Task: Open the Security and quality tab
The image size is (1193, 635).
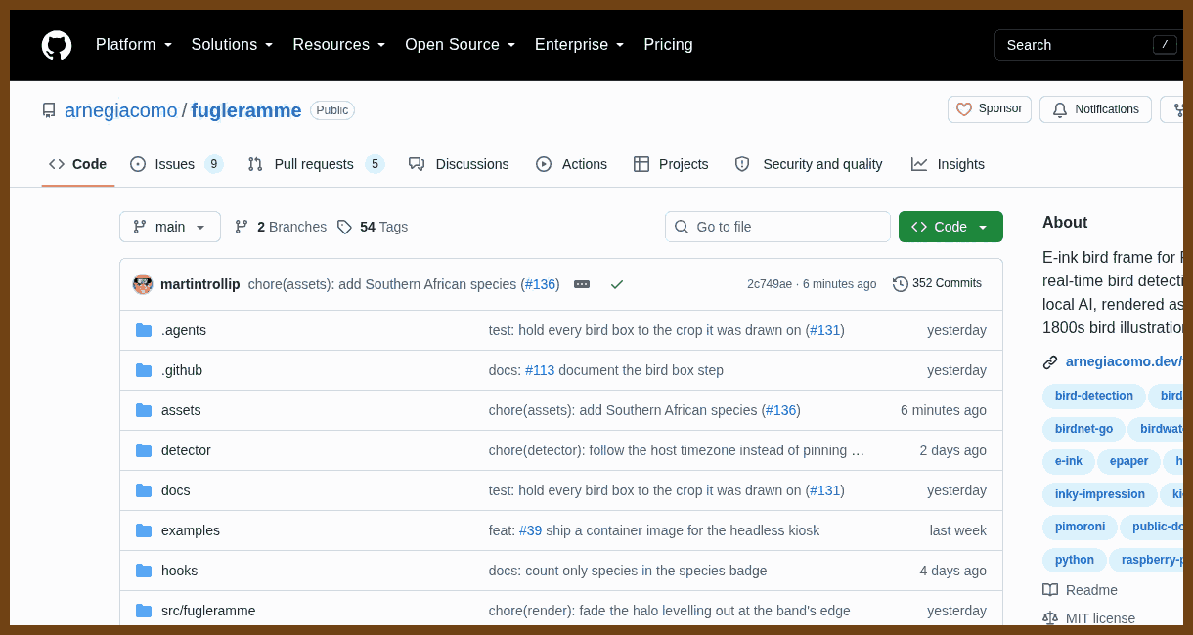Action: pyautogui.click(x=809, y=164)
